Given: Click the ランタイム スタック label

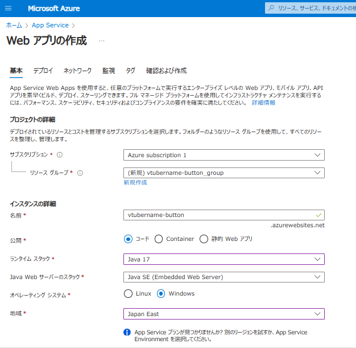Looking at the screenshot, I should pos(30,259).
